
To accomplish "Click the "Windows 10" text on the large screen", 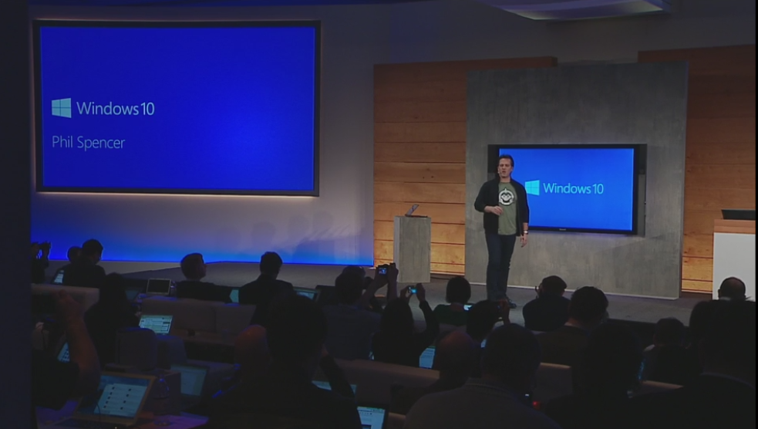I will click(116, 108).
